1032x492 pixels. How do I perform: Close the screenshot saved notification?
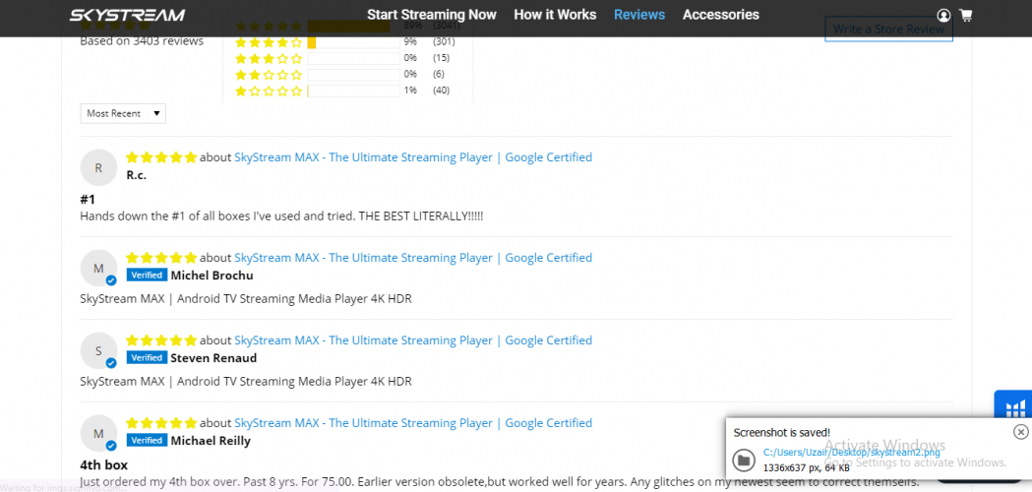1020,431
